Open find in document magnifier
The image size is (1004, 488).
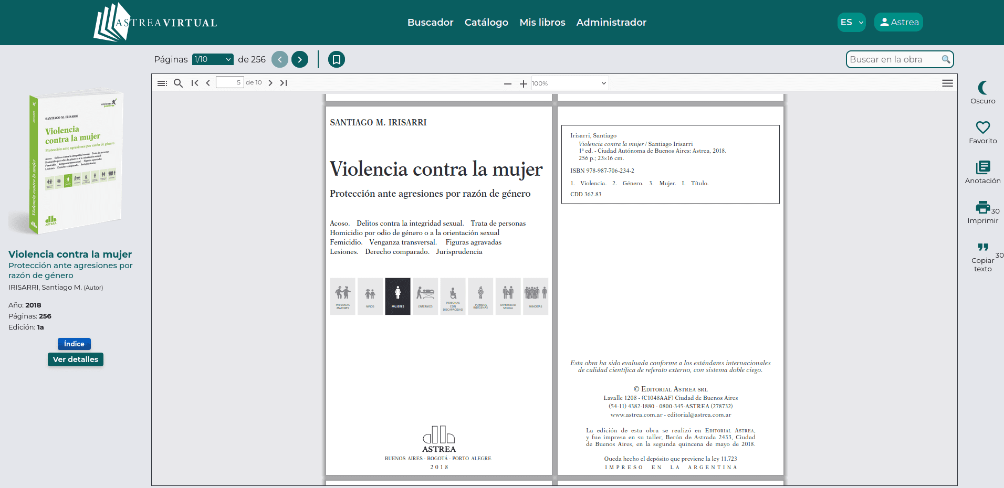click(x=179, y=83)
